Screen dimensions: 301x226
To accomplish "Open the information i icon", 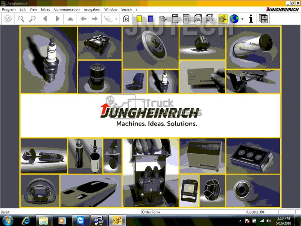I will [251, 19].
